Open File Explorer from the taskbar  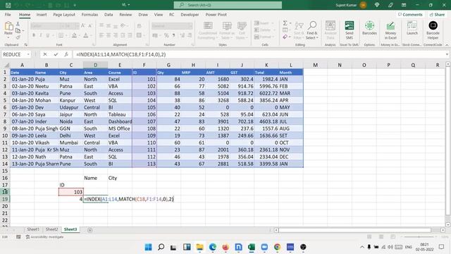coord(199,247)
